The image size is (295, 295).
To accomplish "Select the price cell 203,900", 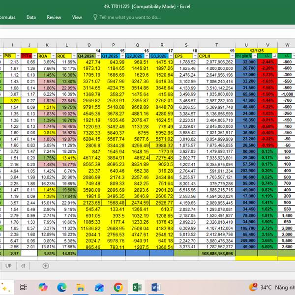I will (x=246, y=171).
